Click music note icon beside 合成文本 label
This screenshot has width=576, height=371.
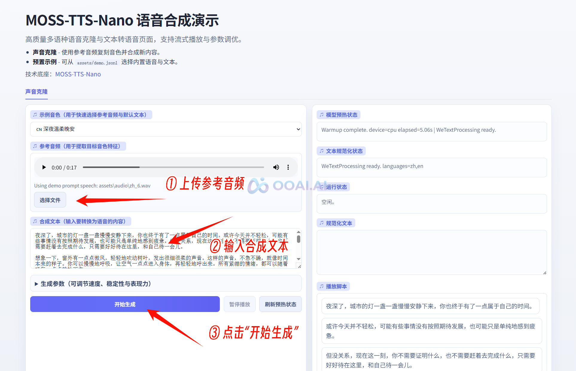[35, 221]
